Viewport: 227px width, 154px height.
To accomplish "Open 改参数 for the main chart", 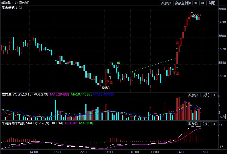I will pos(166,3).
